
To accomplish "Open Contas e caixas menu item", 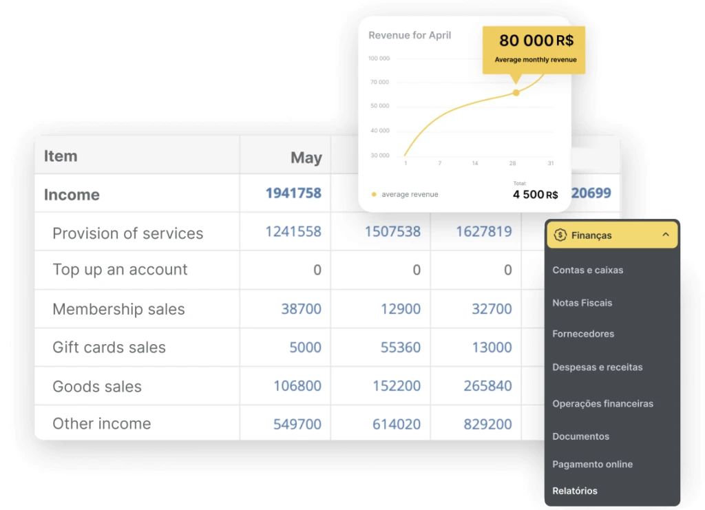I will [587, 270].
